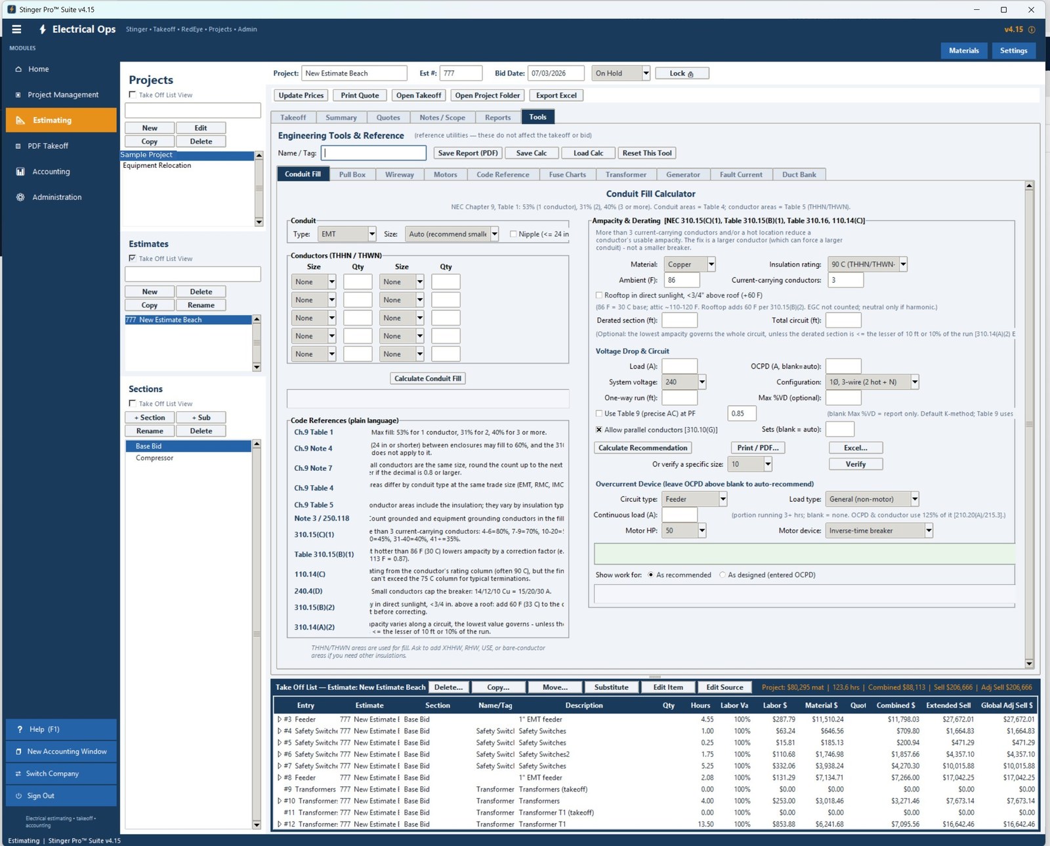Image resolution: width=1050 pixels, height=846 pixels.
Task: Click the Materials button
Action: 964,50
